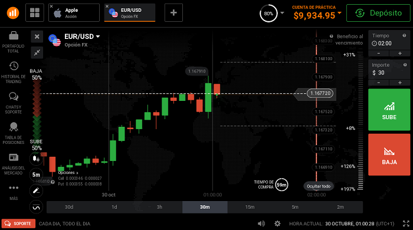Switch to the Apple Acción tab
This screenshot has height=230, width=413.
point(74,12)
